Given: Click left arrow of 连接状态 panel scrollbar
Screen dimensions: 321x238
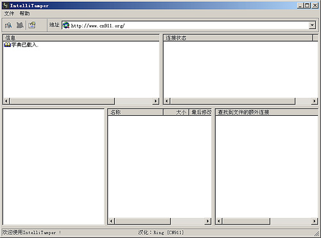Looking at the screenshot, I should coord(167,101).
